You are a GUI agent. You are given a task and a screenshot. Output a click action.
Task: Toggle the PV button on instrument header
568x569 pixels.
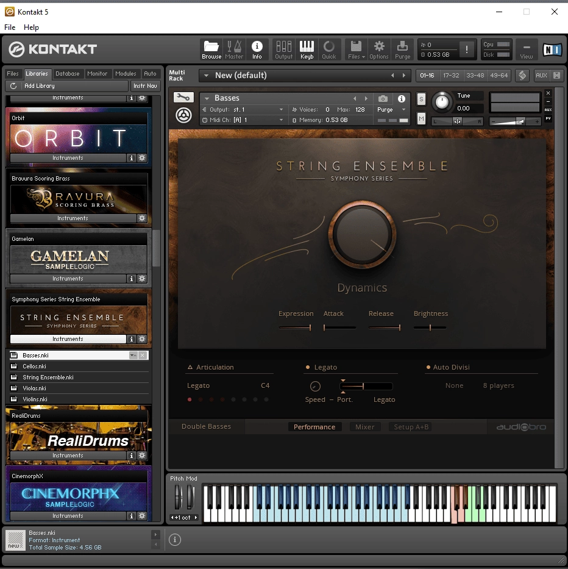[548, 118]
